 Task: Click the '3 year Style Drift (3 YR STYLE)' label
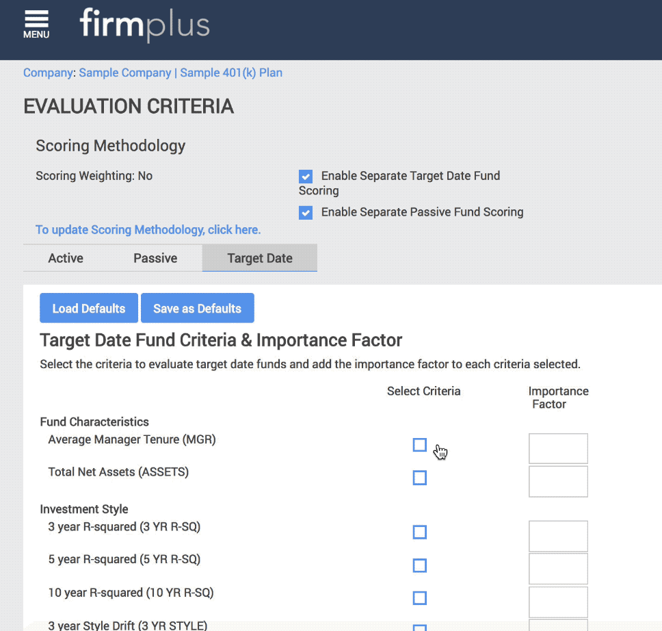(x=127, y=626)
